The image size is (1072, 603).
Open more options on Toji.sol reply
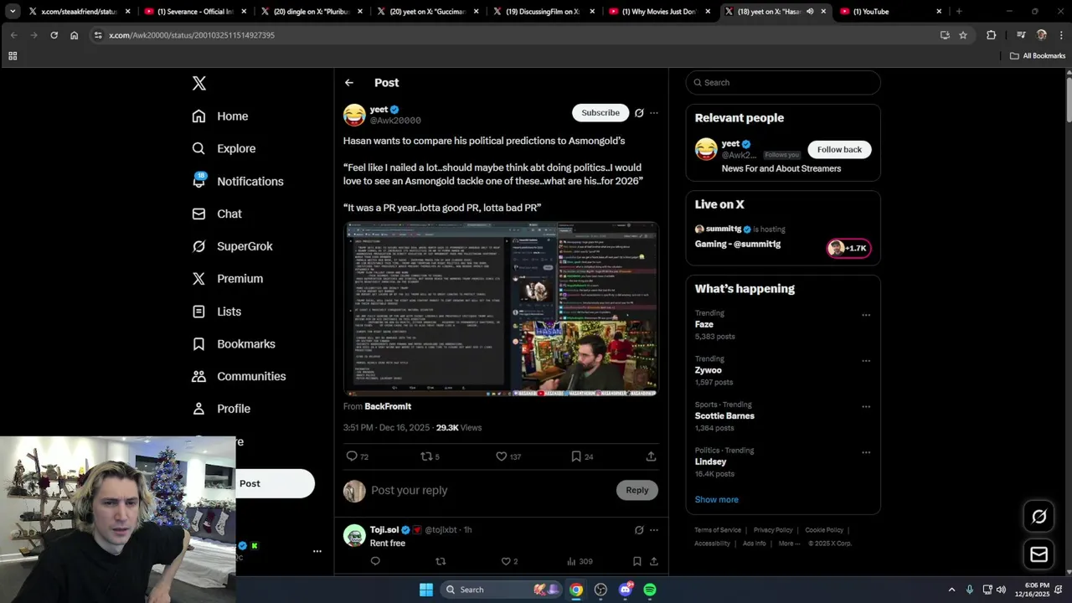point(654,530)
